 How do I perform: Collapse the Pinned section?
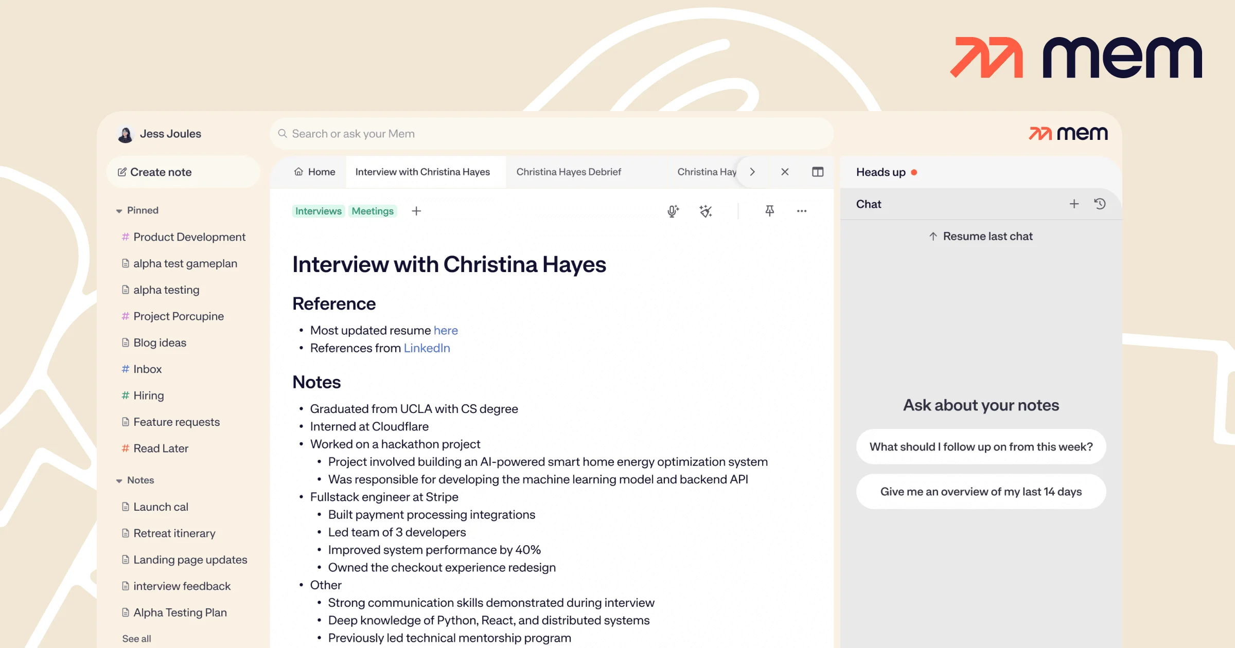[119, 211]
